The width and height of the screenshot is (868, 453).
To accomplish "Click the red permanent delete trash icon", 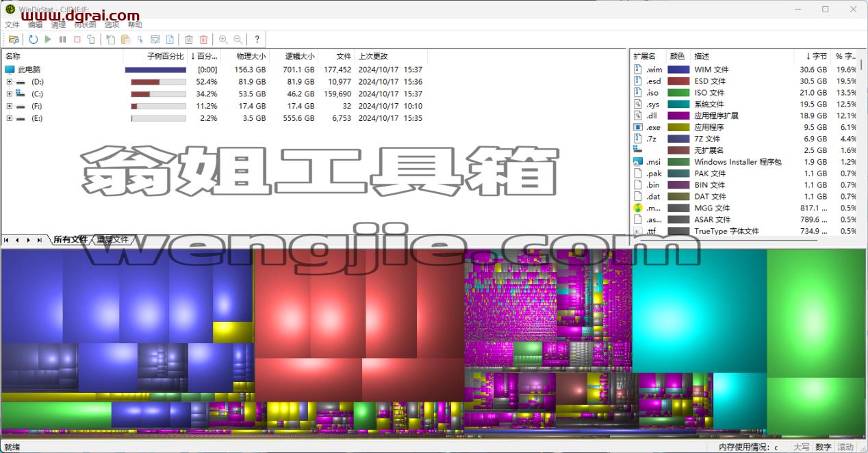I will (203, 40).
